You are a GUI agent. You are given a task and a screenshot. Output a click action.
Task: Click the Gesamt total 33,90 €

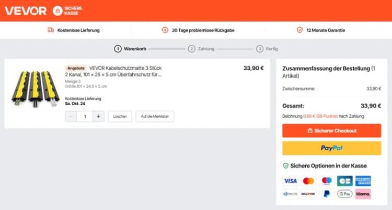click(371, 106)
